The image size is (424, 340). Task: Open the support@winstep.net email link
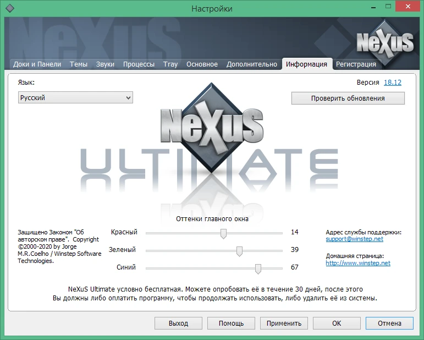[354, 239]
